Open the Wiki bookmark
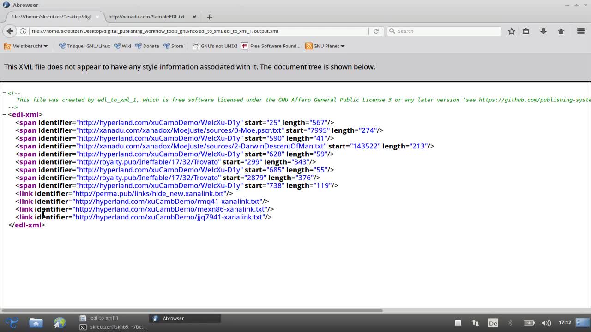 point(122,46)
